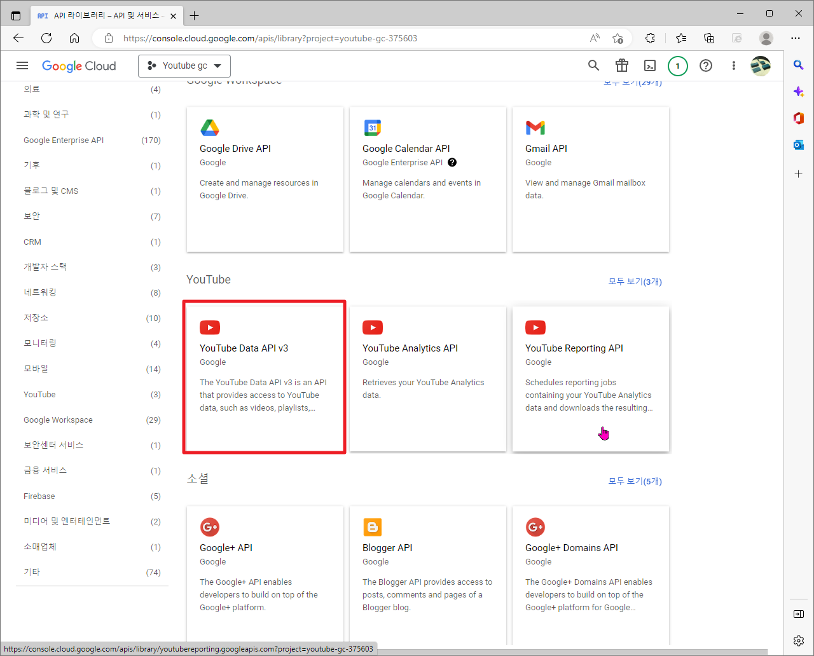This screenshot has width=814, height=656.
Task: Open the YouTube Data API v3 card
Action: [265, 379]
